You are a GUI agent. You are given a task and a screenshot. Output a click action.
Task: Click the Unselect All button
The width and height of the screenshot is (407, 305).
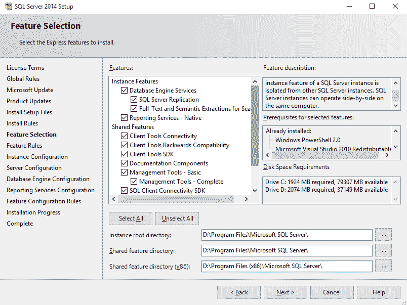[177, 219]
